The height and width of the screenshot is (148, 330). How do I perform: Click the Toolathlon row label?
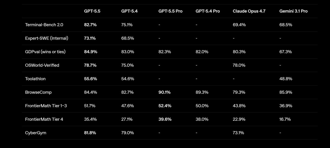pyautogui.click(x=35, y=79)
